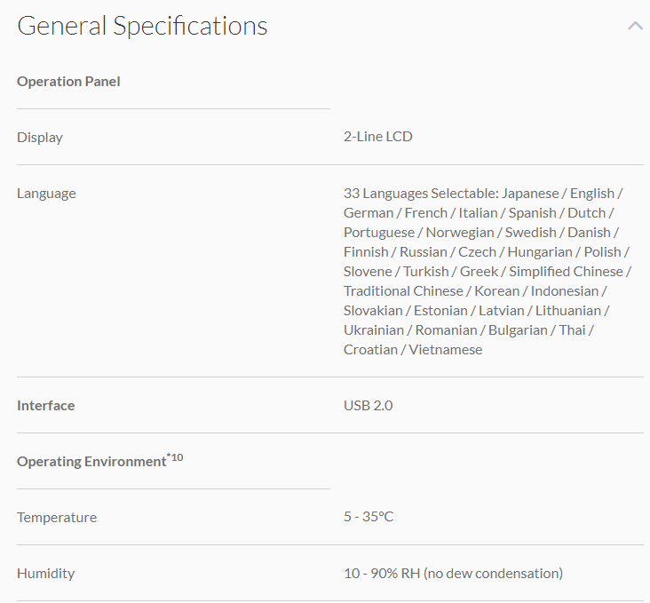The width and height of the screenshot is (650, 603).
Task: Click the Operating Environment subheading
Action: pyautogui.click(x=91, y=462)
